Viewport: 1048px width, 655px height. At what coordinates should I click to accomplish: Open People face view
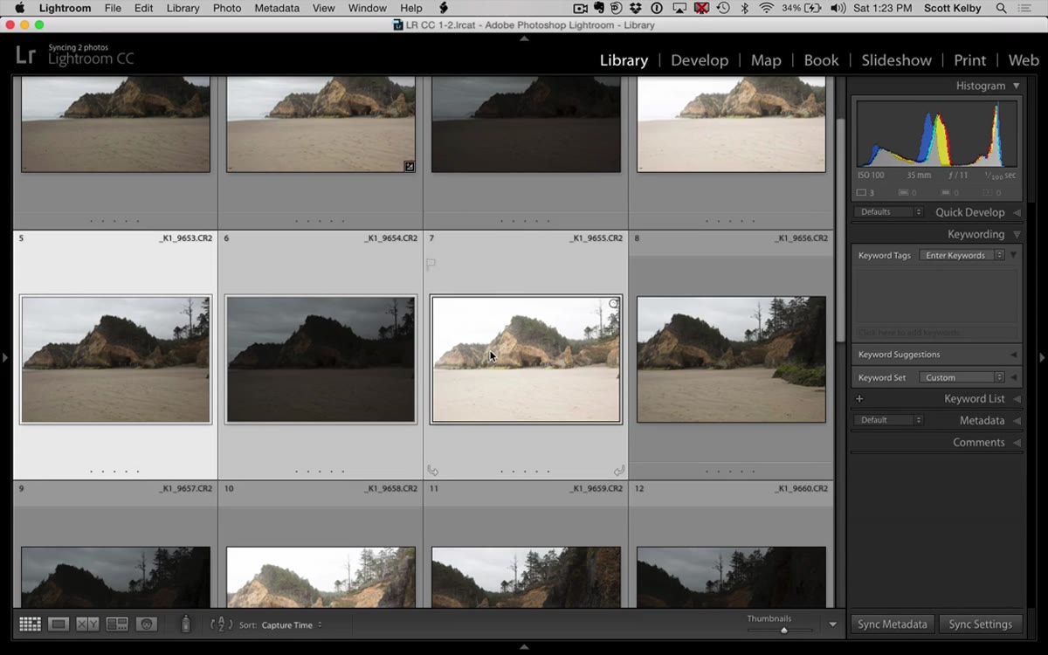pyautogui.click(x=147, y=624)
